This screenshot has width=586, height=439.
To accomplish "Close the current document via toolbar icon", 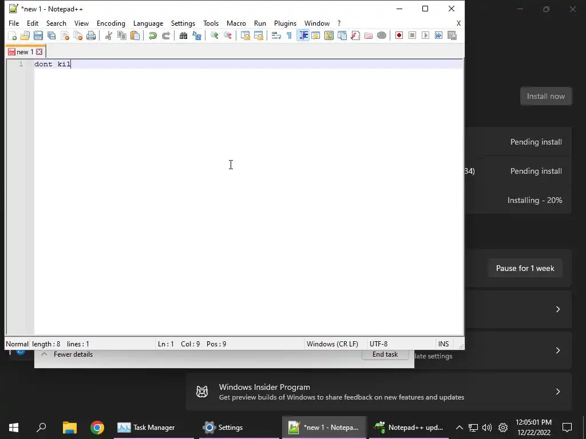I will point(65,35).
